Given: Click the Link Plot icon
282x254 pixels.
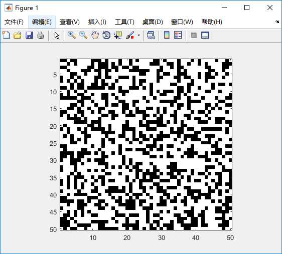Looking at the screenshot, I should (151, 35).
